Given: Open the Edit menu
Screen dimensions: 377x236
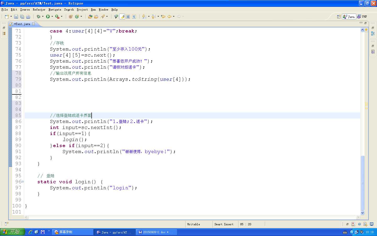Looking at the screenshot, I should [x=14, y=9].
